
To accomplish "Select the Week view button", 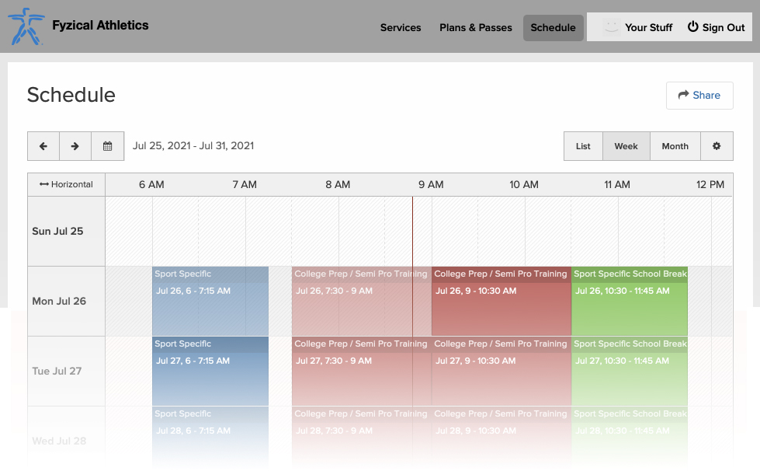I will (626, 146).
